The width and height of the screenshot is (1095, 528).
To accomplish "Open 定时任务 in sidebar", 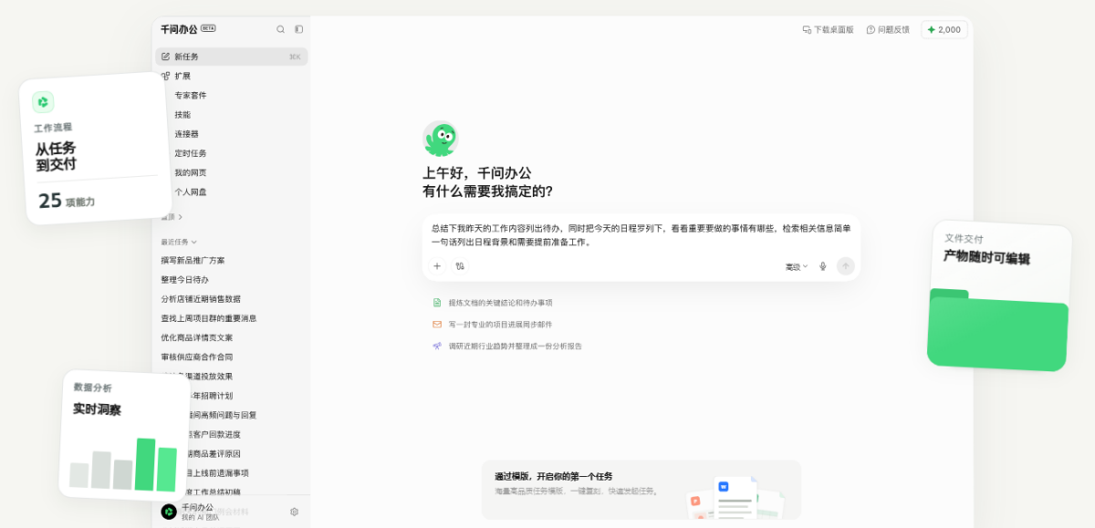I will 191,152.
